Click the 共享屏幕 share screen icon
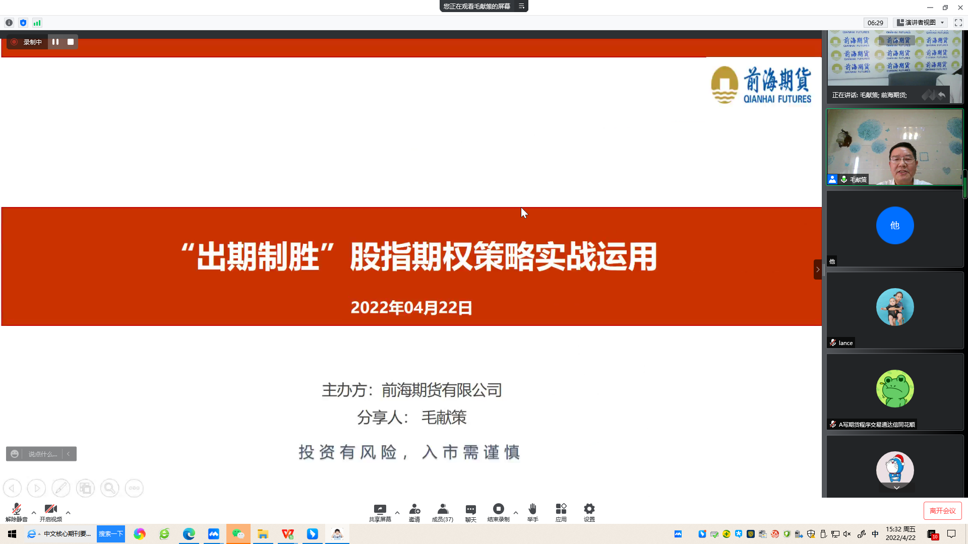Viewport: 968px width, 544px height. pyautogui.click(x=380, y=512)
